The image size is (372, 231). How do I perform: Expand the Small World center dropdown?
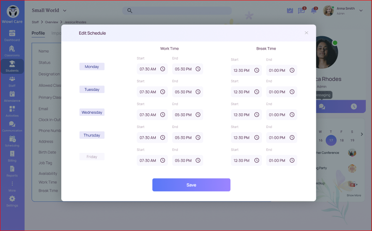point(65,10)
